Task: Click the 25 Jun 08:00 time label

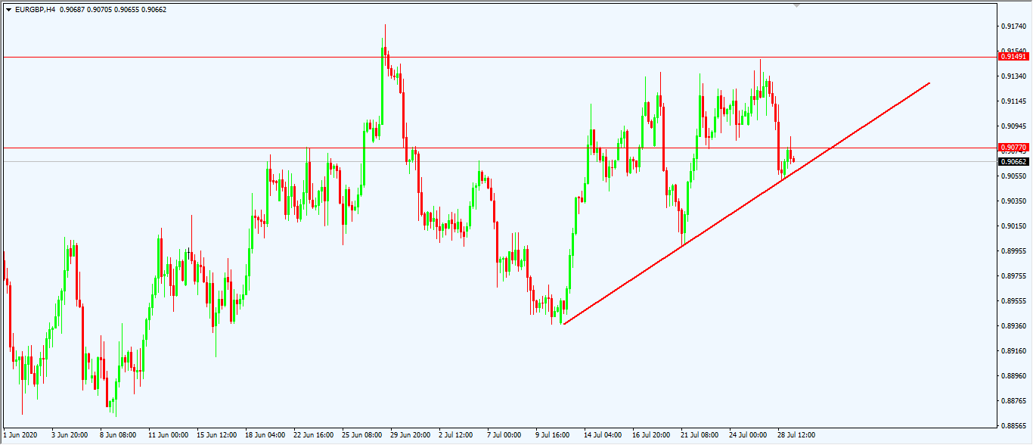Action: click(x=361, y=435)
